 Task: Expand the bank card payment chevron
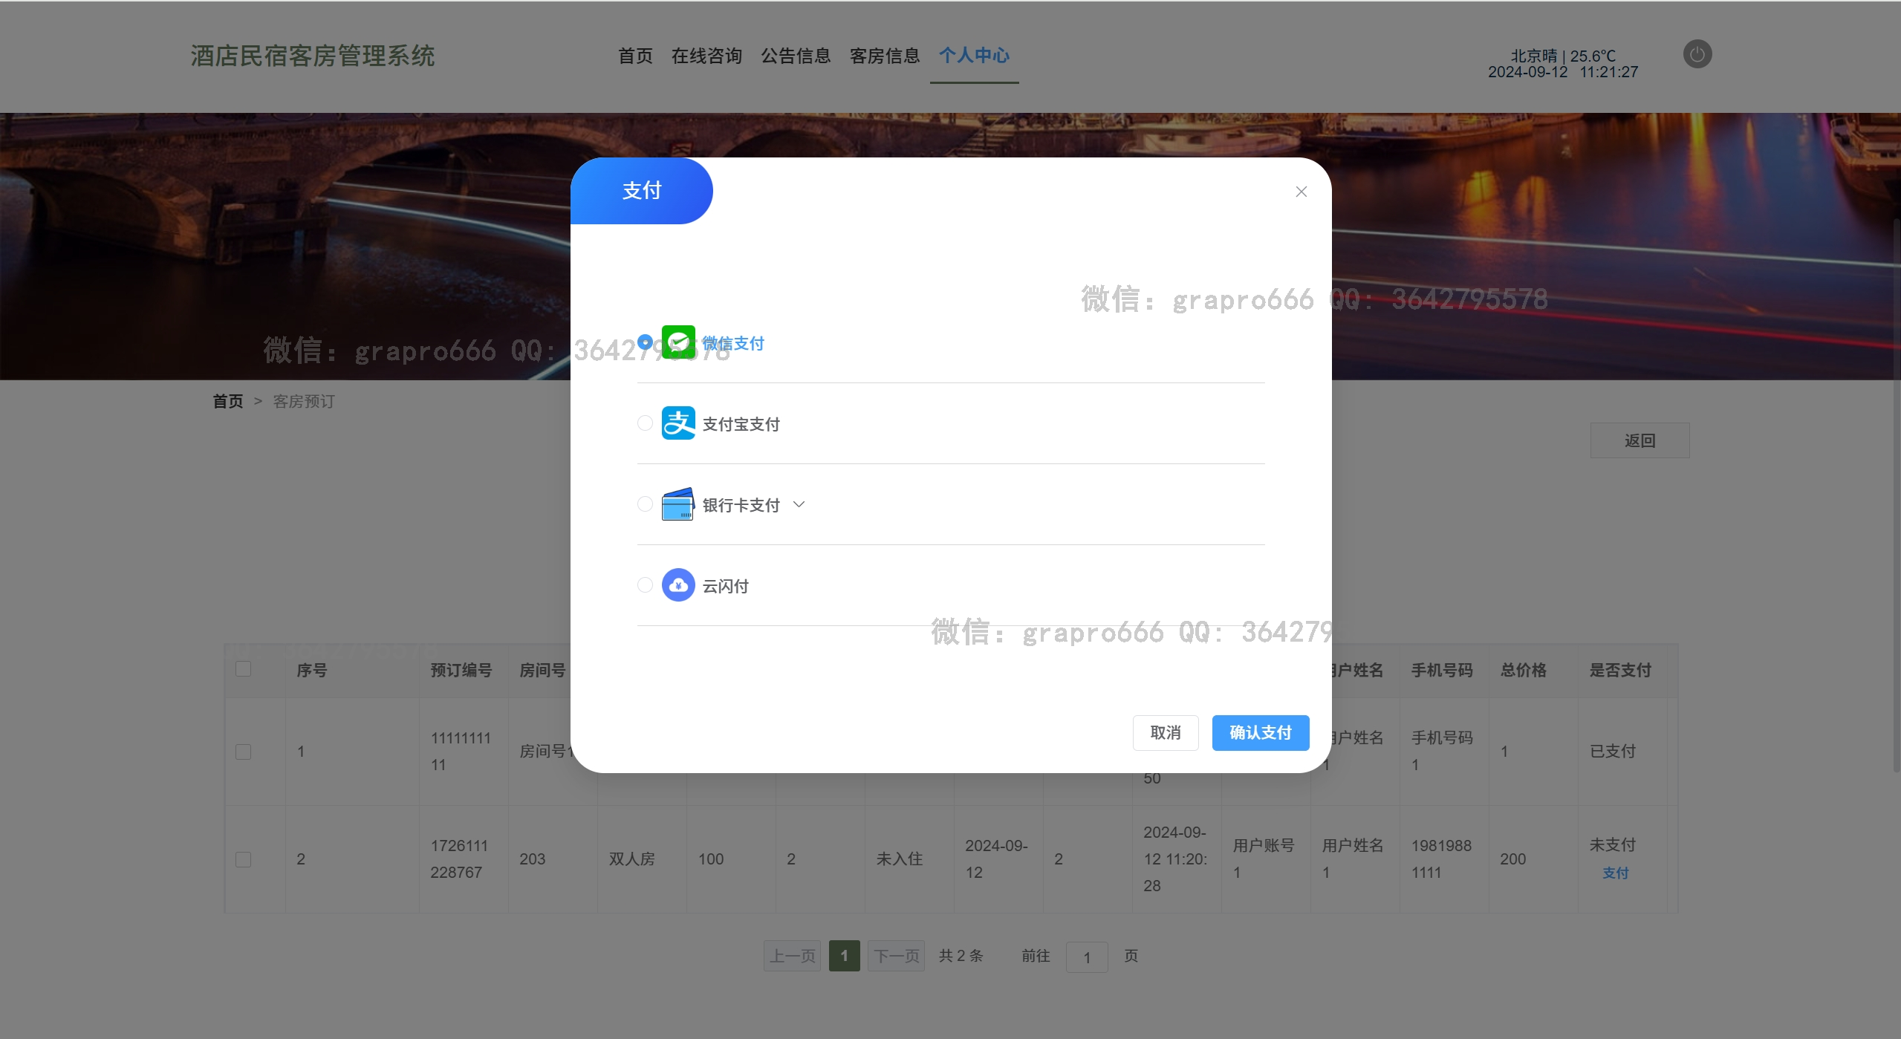coord(799,504)
